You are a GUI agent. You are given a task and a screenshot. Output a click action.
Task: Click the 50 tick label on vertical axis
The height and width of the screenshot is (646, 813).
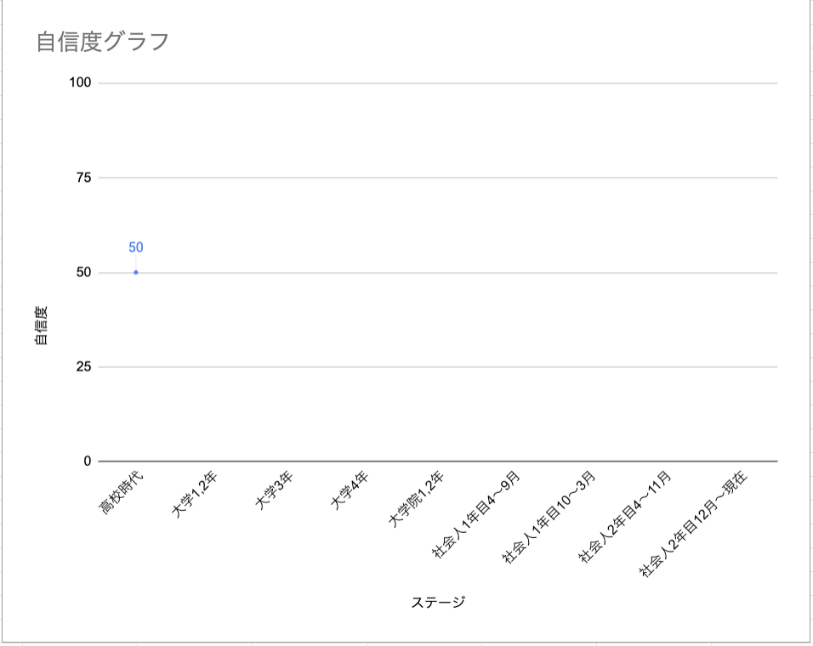click(83, 272)
